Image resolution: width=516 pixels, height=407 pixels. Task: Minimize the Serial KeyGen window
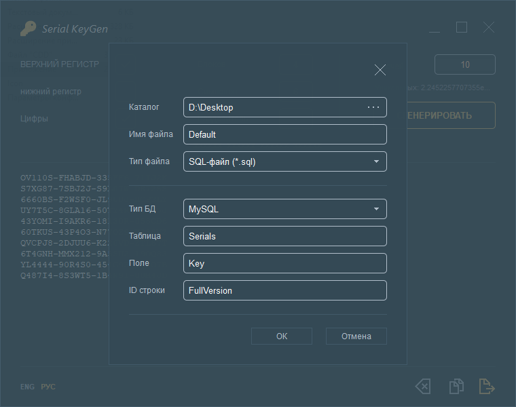[x=435, y=28]
